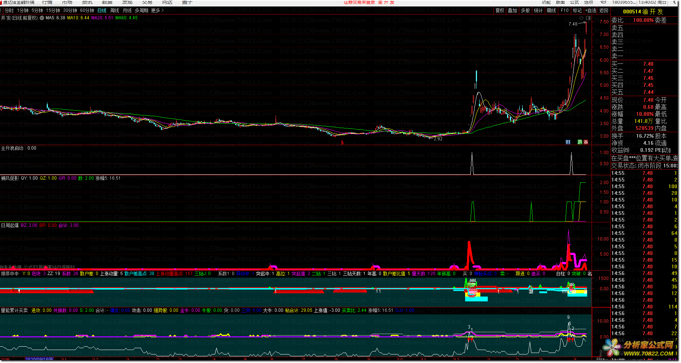681x363 pixels.
Task: Click the message envelope icon in the title bar
Action: pyautogui.click(x=603, y=2)
